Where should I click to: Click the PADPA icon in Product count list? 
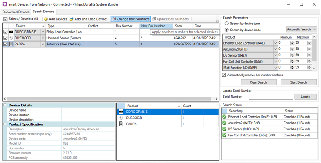point(121,124)
